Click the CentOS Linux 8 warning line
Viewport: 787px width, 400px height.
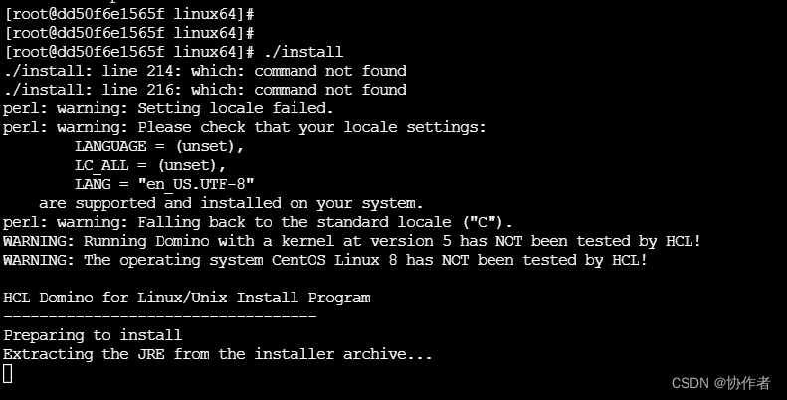pos(325,260)
